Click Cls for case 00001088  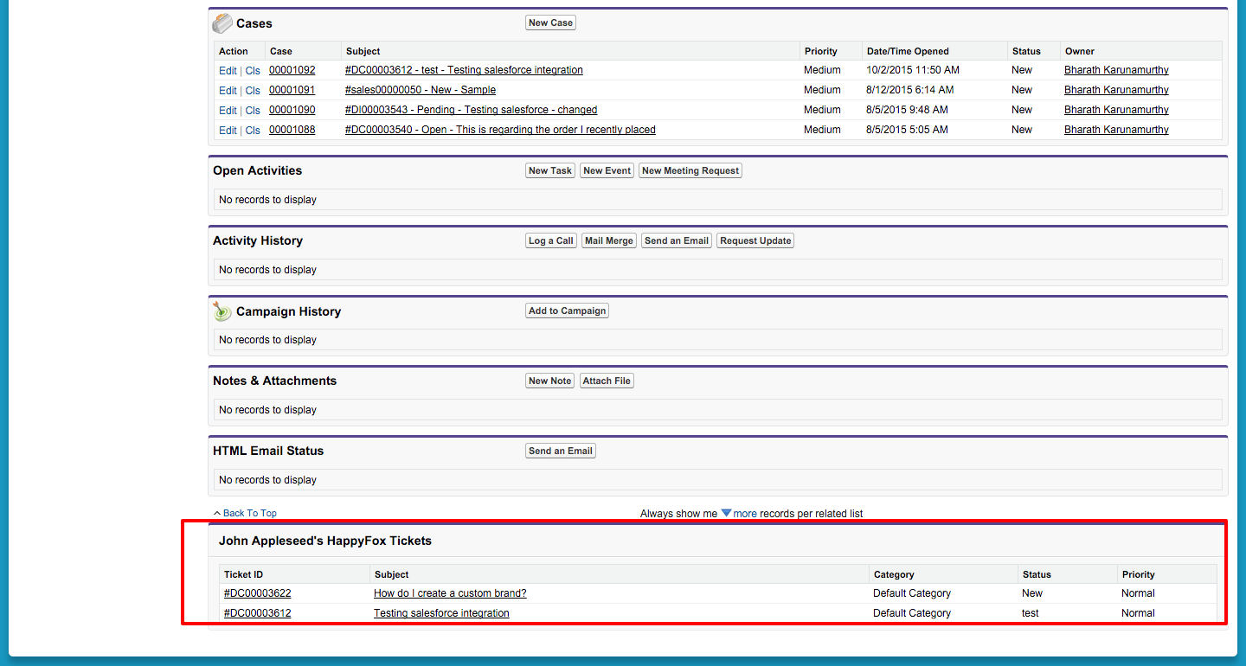click(x=253, y=131)
